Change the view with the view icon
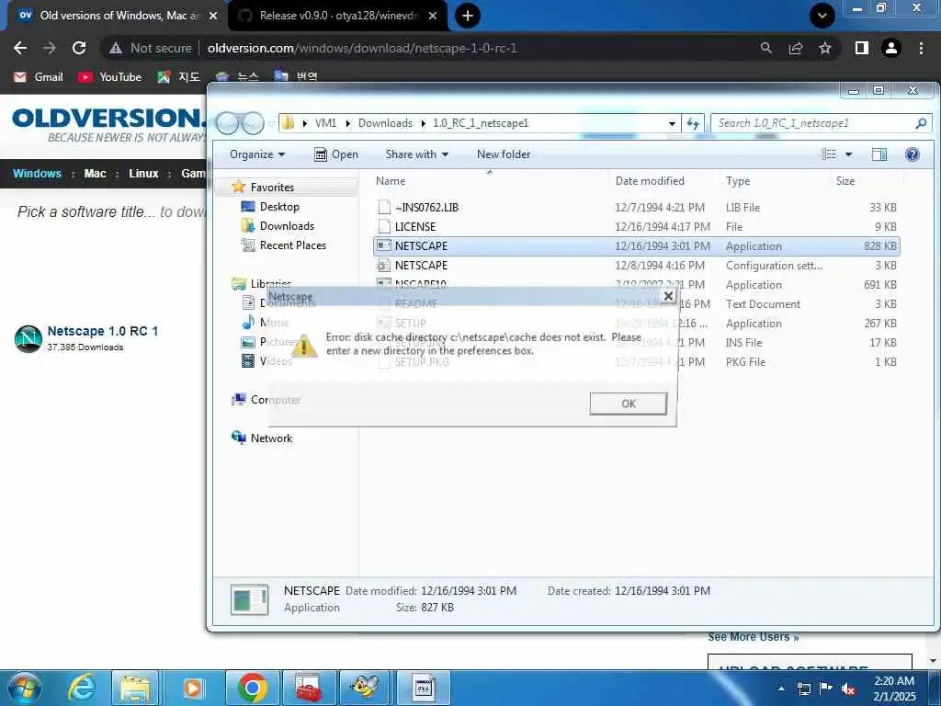The width and height of the screenshot is (941, 706). [829, 154]
